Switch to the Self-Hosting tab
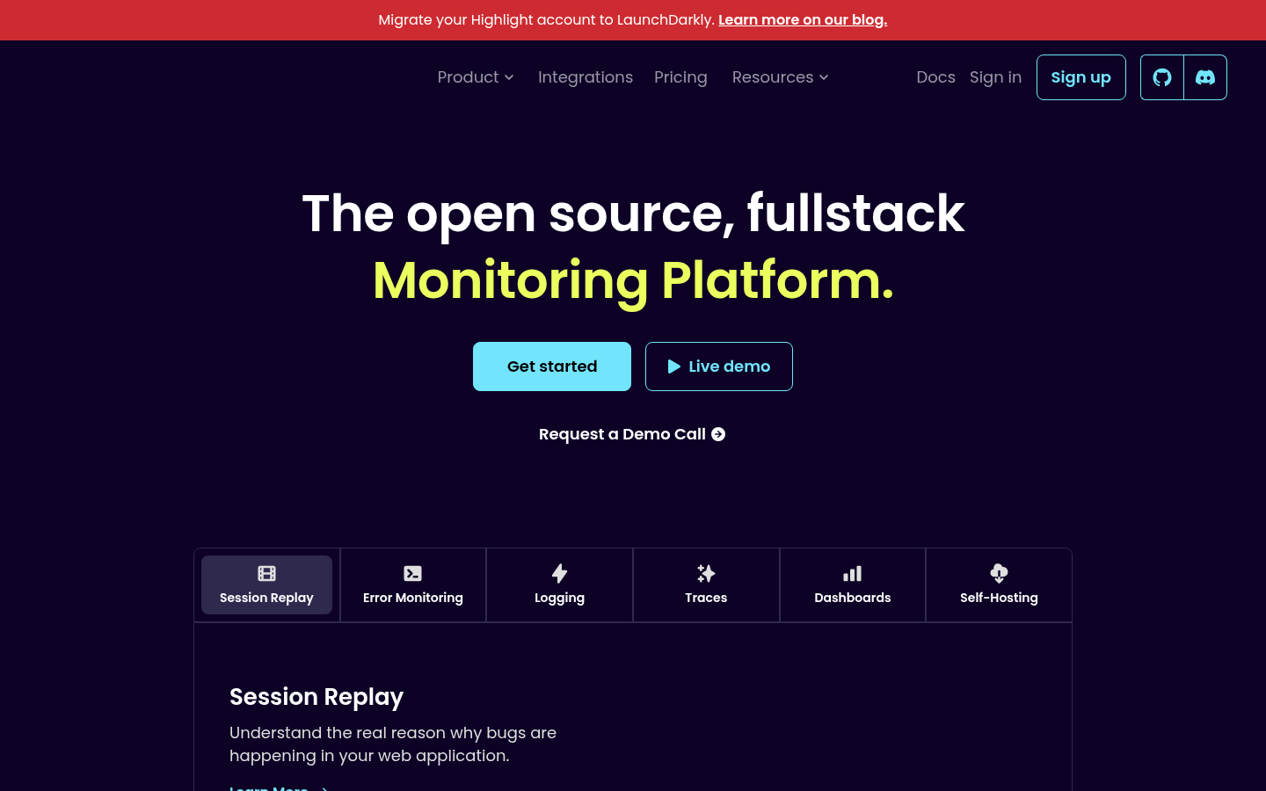Viewport: 1266px width, 791px height. [x=999, y=584]
